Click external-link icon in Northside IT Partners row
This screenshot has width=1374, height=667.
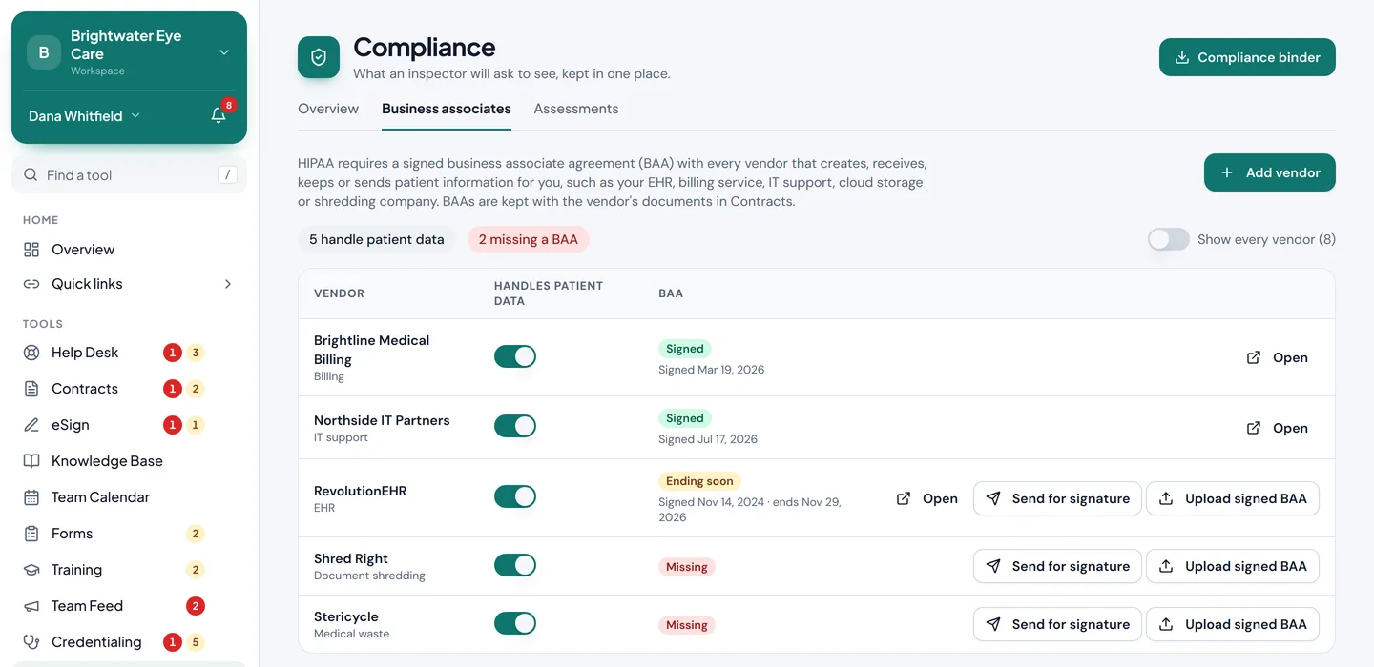[x=1254, y=428]
